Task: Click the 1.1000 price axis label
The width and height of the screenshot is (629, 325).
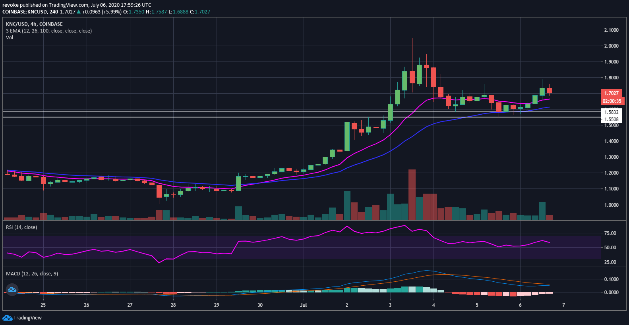Action: (x=612, y=189)
